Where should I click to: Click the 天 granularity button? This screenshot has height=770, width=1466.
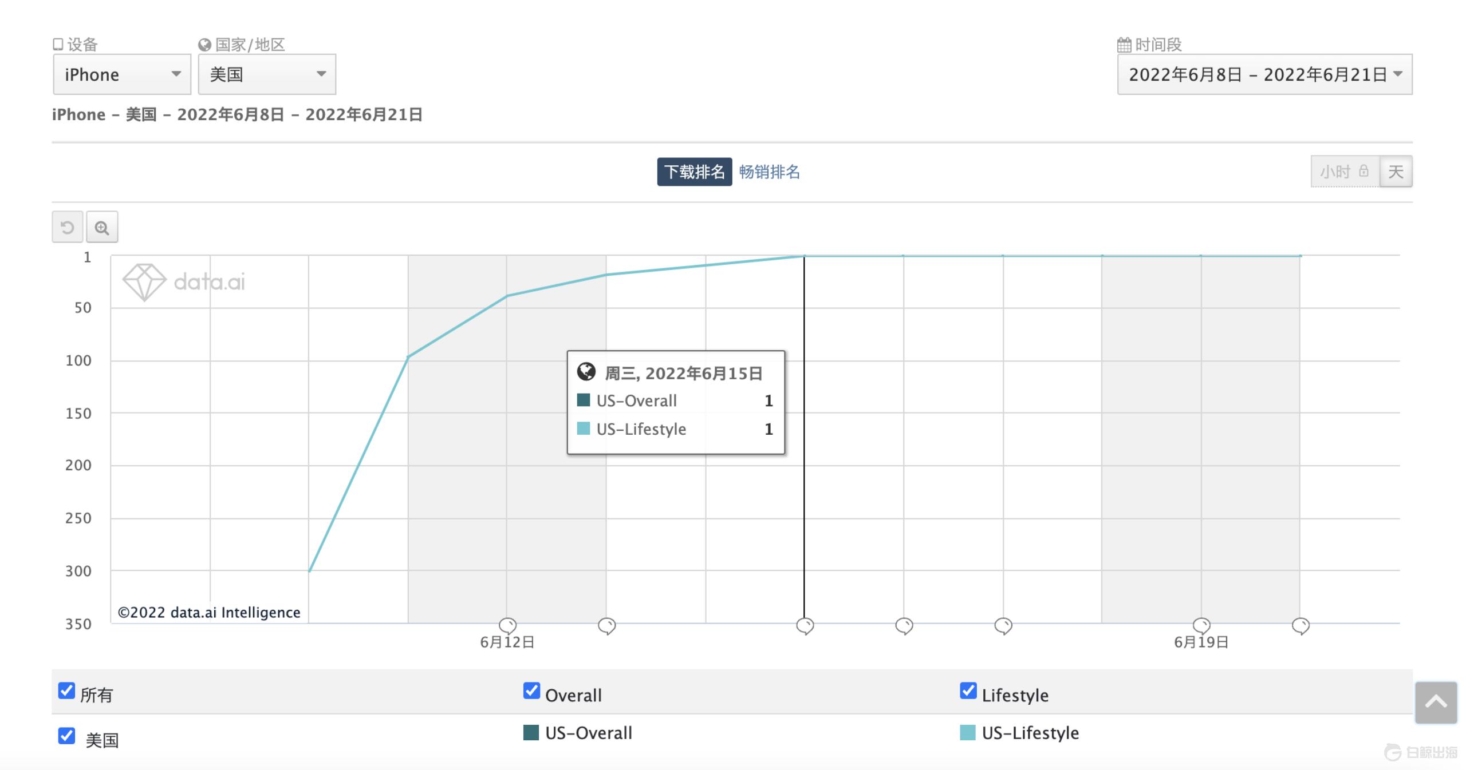pos(1396,172)
